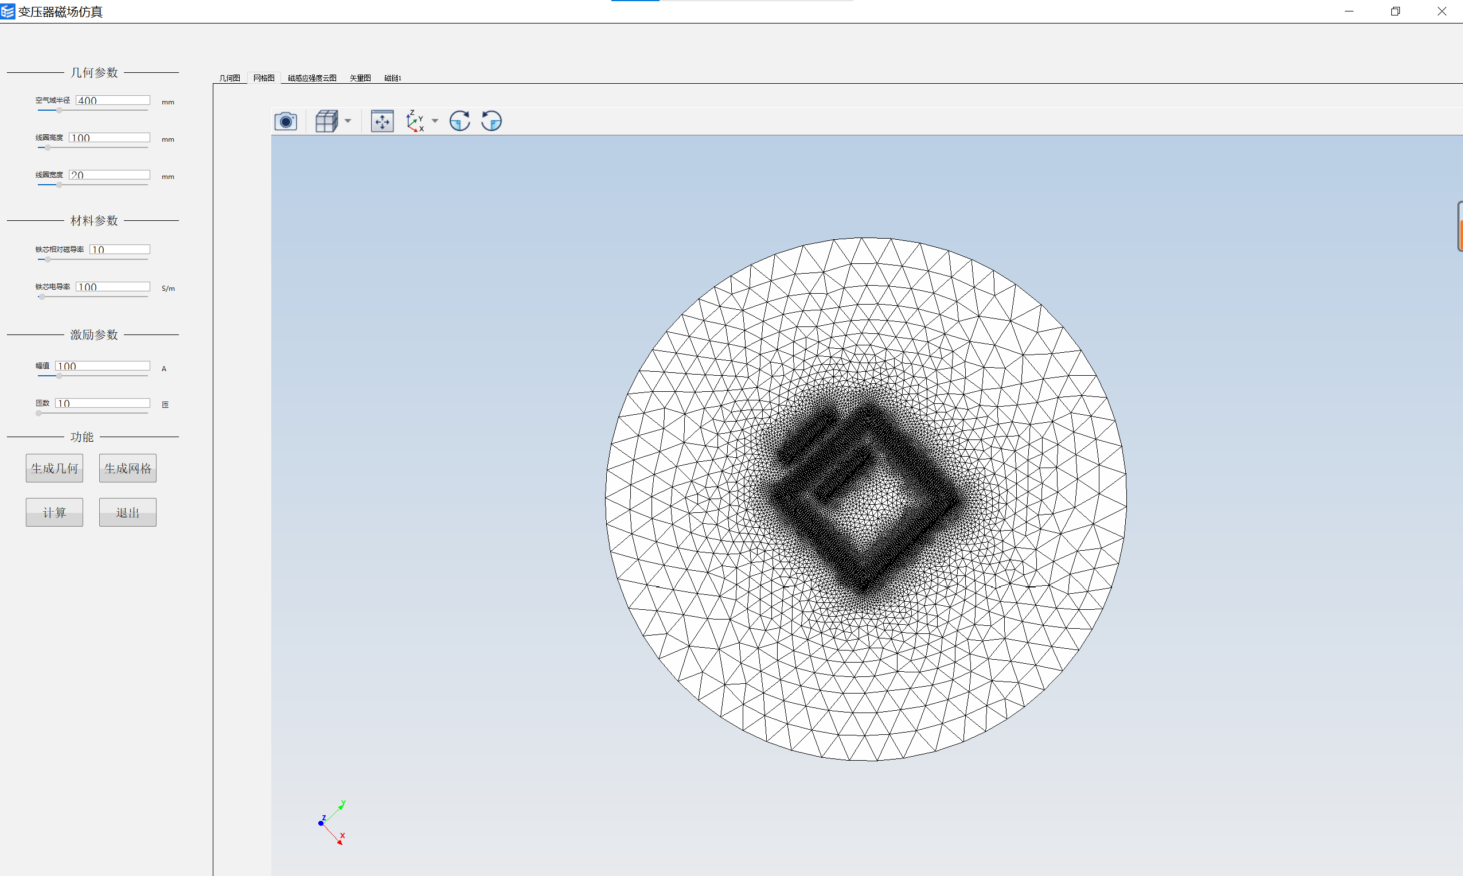Switch to the 几何图 tab
The height and width of the screenshot is (876, 1463).
(x=229, y=78)
